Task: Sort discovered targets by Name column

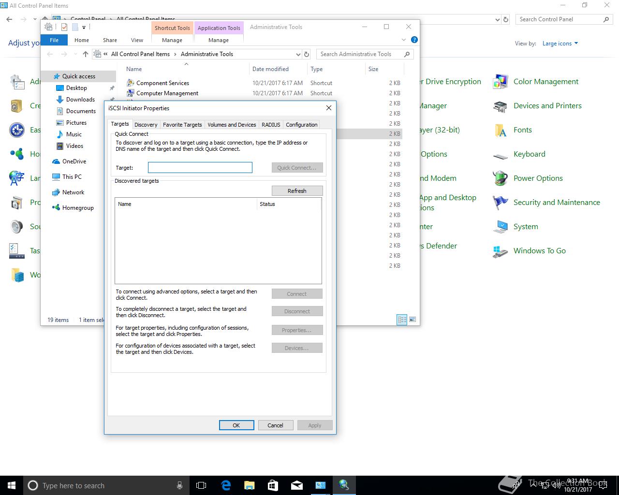Action: click(x=186, y=204)
